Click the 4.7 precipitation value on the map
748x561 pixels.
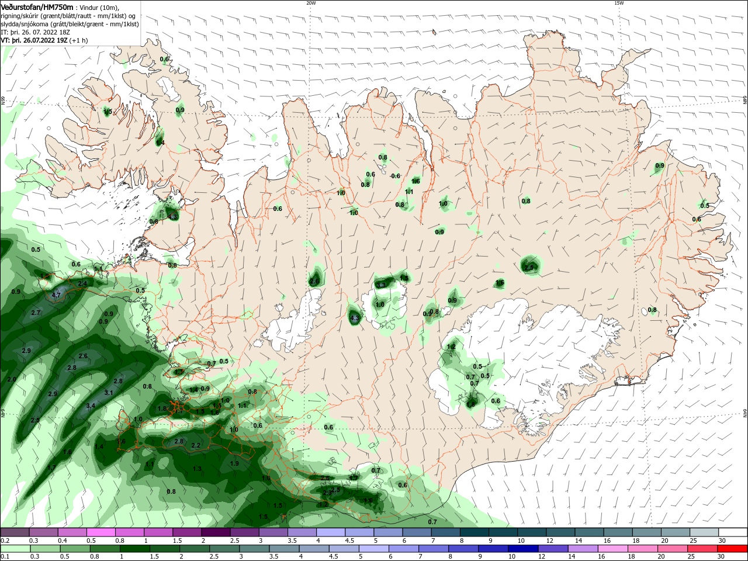point(56,295)
